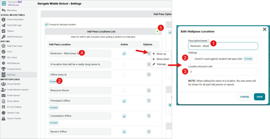Click the SAVE button

tap(259, 97)
